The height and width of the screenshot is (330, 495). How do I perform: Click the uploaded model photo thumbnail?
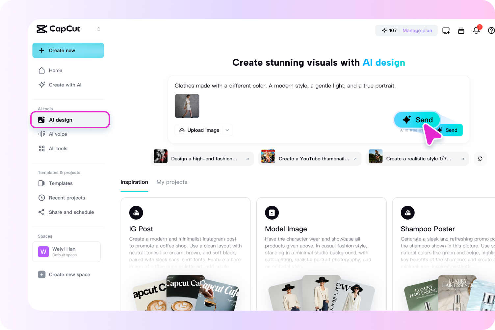[187, 106]
